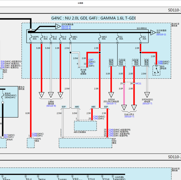Click the E17 generator connector label
The height and width of the screenshot is (180, 181).
[x=6, y=135]
